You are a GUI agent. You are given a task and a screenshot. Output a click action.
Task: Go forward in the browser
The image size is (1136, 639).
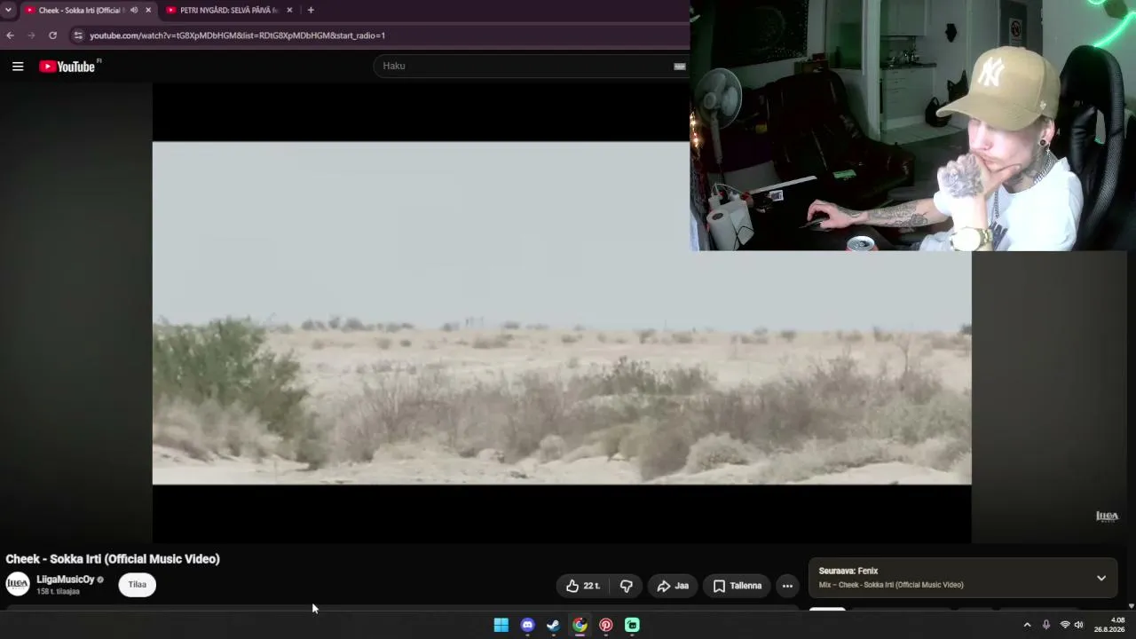click(x=31, y=35)
